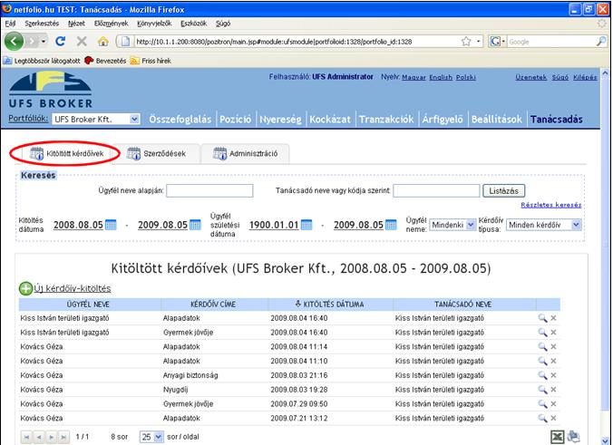Click the Firefox forward arrow button
613x445 pixels.
pyautogui.click(x=33, y=41)
